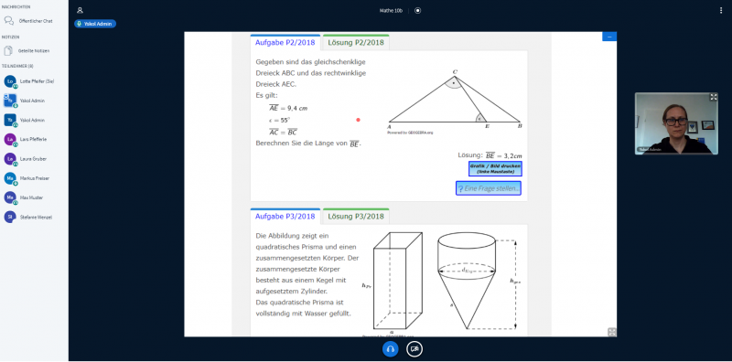Screen dimensions: 732x362
Task: Click the NACHRICHTEN heading
Action: click(16, 7)
